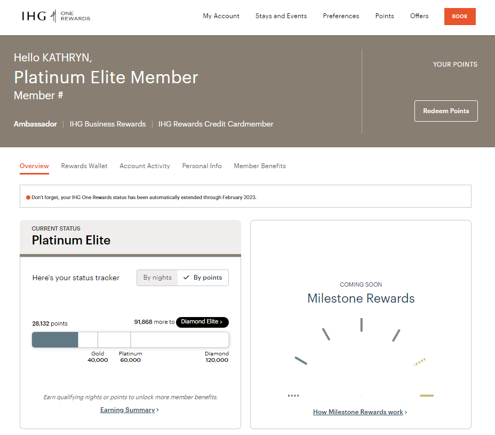495x435 pixels.
Task: Click Redeem Points
Action: point(446,110)
